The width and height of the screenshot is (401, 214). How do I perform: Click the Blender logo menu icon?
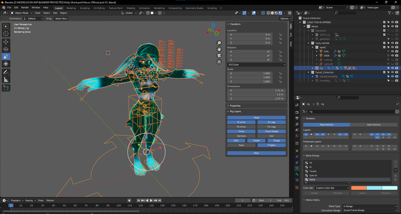[4, 8]
